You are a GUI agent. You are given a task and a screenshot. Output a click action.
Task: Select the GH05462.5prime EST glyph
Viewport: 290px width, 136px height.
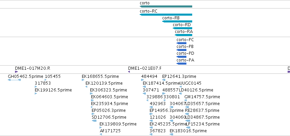tap(14, 80)
